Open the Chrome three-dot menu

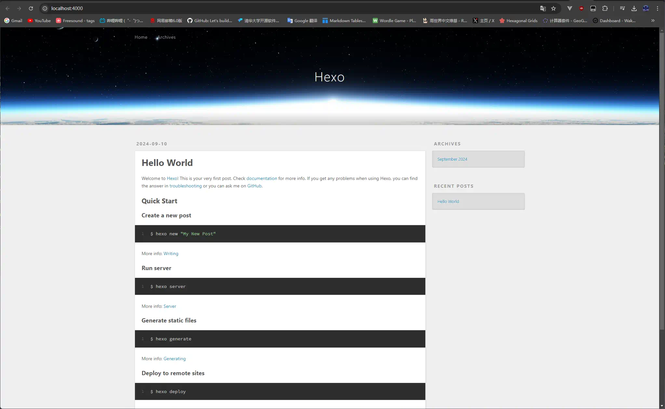[x=657, y=8]
